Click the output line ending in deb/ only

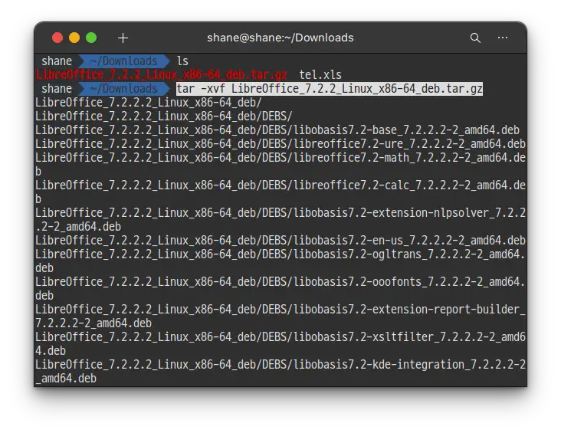pyautogui.click(x=149, y=103)
